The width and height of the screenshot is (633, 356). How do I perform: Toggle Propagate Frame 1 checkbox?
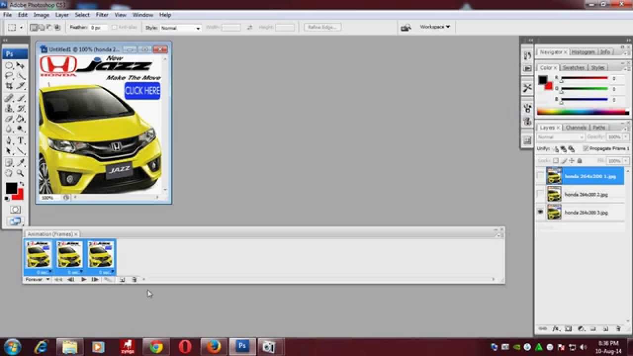tap(586, 148)
